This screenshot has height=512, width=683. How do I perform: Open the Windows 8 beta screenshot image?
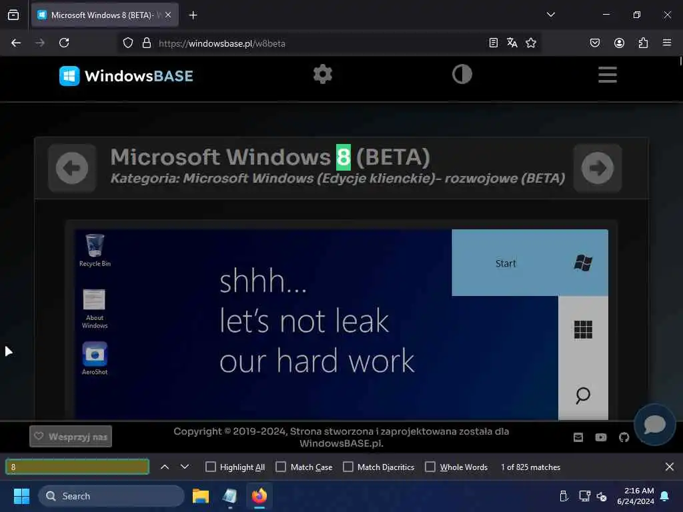(x=341, y=325)
